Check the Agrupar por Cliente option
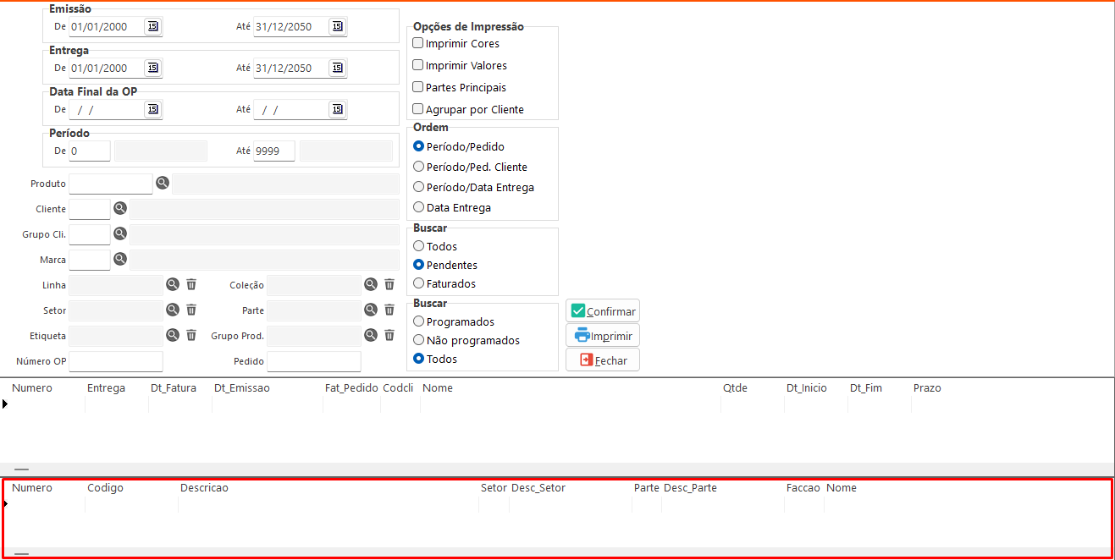 click(x=418, y=109)
